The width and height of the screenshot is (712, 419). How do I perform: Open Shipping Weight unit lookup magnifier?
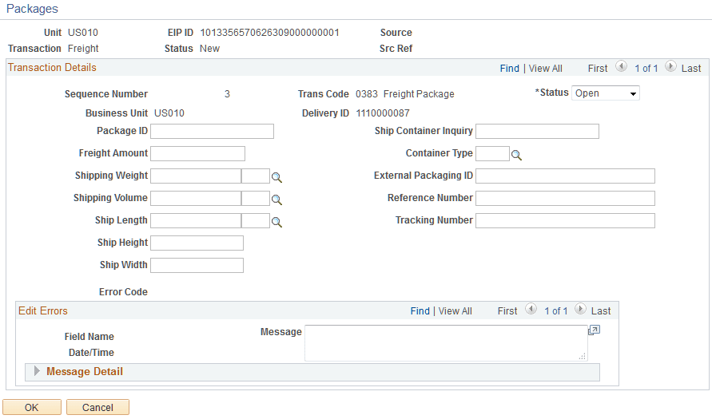[276, 177]
